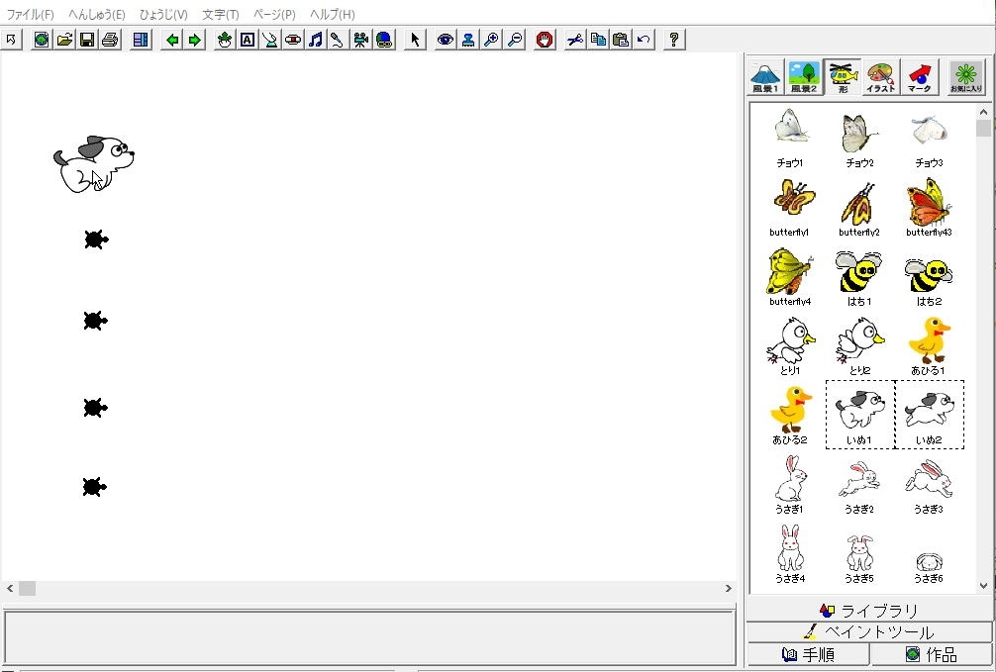Image resolution: width=996 pixels, height=672 pixels.
Task: Select the うさぎ1 rabbit thumbnail
Action: 789,485
